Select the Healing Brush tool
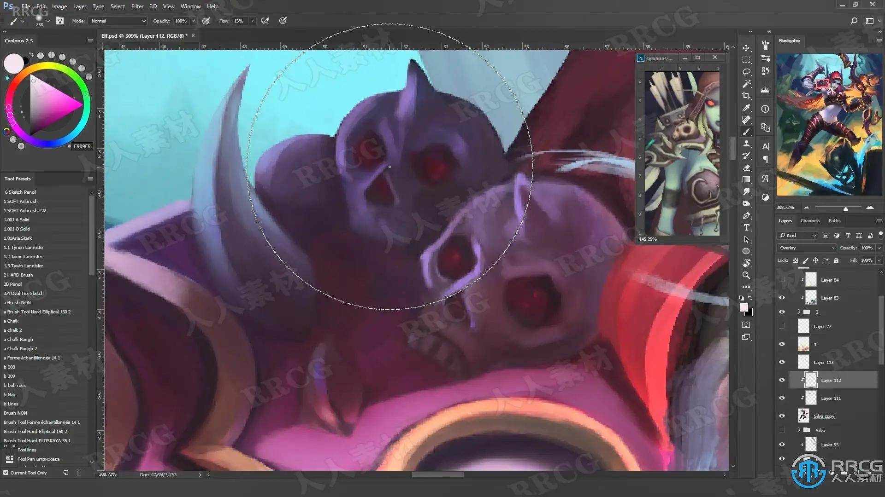885x497 pixels. tap(746, 120)
